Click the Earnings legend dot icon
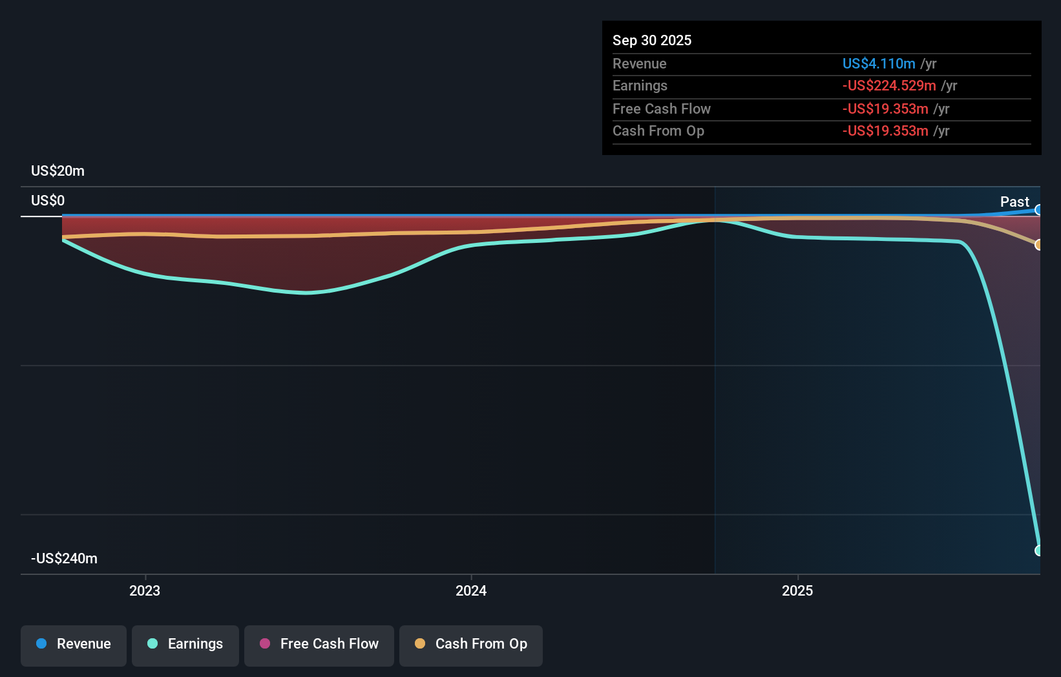This screenshot has width=1061, height=677. point(151,644)
